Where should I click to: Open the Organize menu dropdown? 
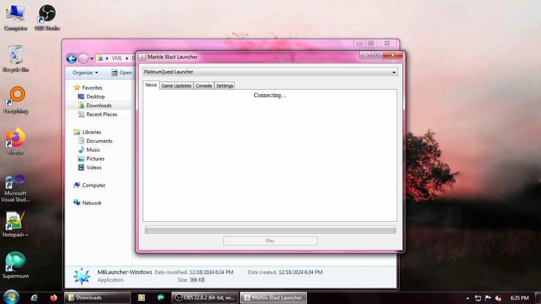85,73
